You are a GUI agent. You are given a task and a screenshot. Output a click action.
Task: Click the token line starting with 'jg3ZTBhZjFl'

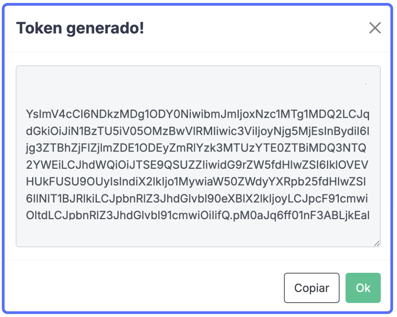pos(197,148)
